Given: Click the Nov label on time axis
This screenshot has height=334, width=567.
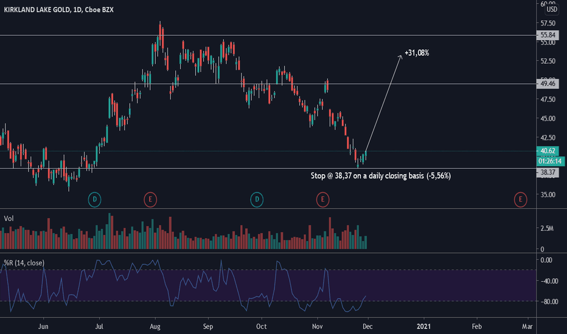Looking at the screenshot, I should point(317,327).
